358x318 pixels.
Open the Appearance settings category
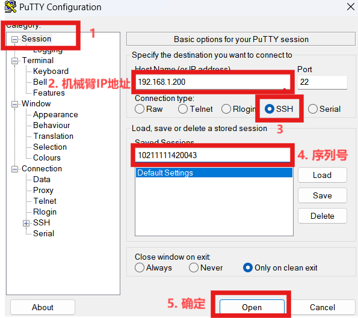(55, 115)
